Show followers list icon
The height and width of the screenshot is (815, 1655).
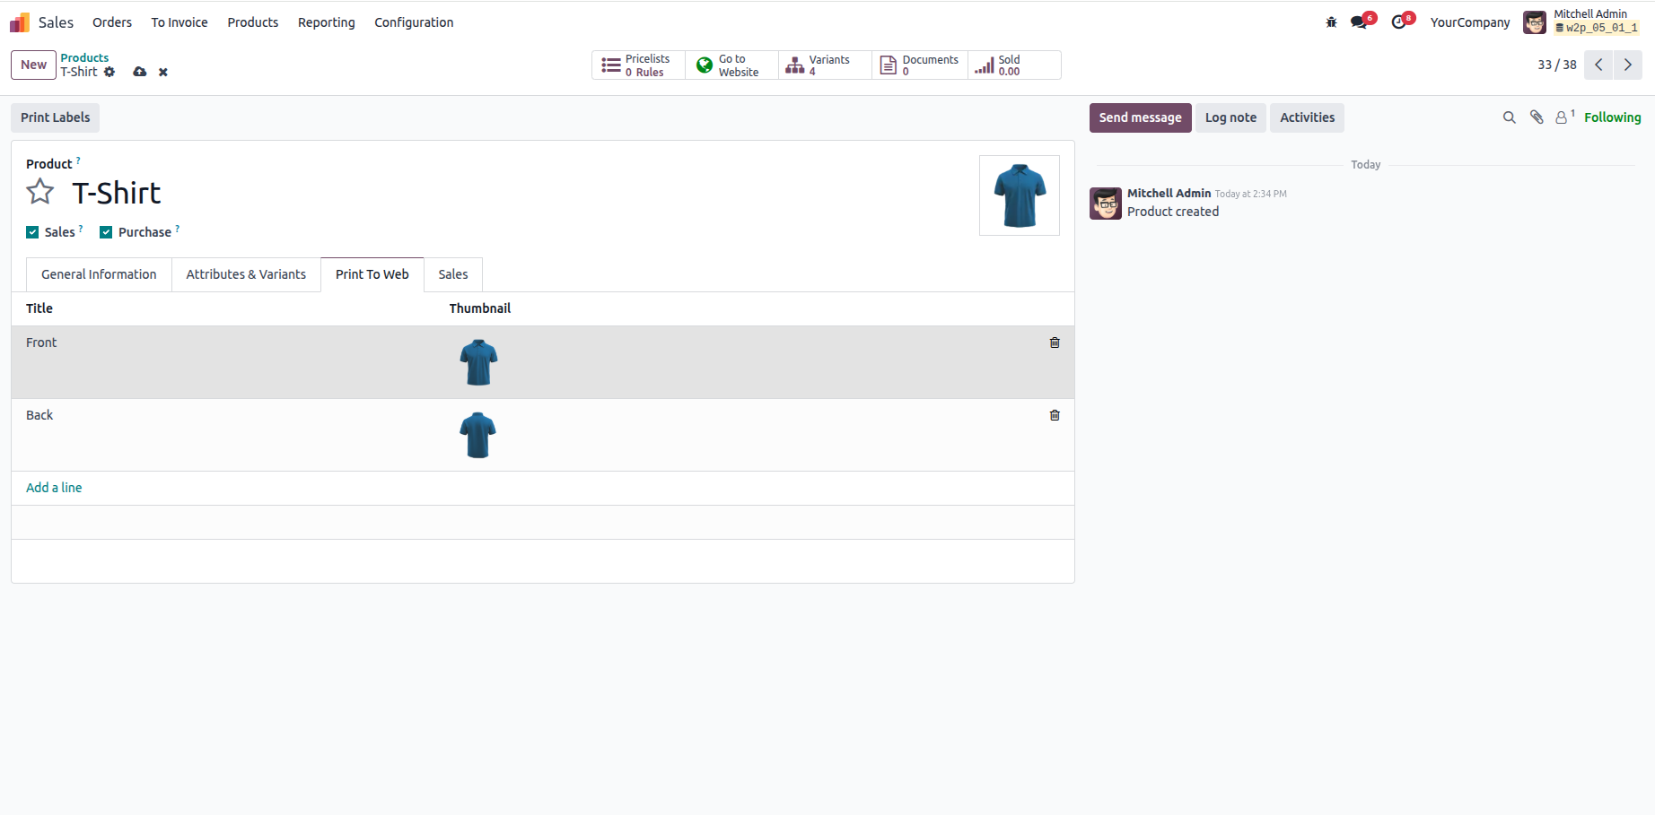point(1565,117)
